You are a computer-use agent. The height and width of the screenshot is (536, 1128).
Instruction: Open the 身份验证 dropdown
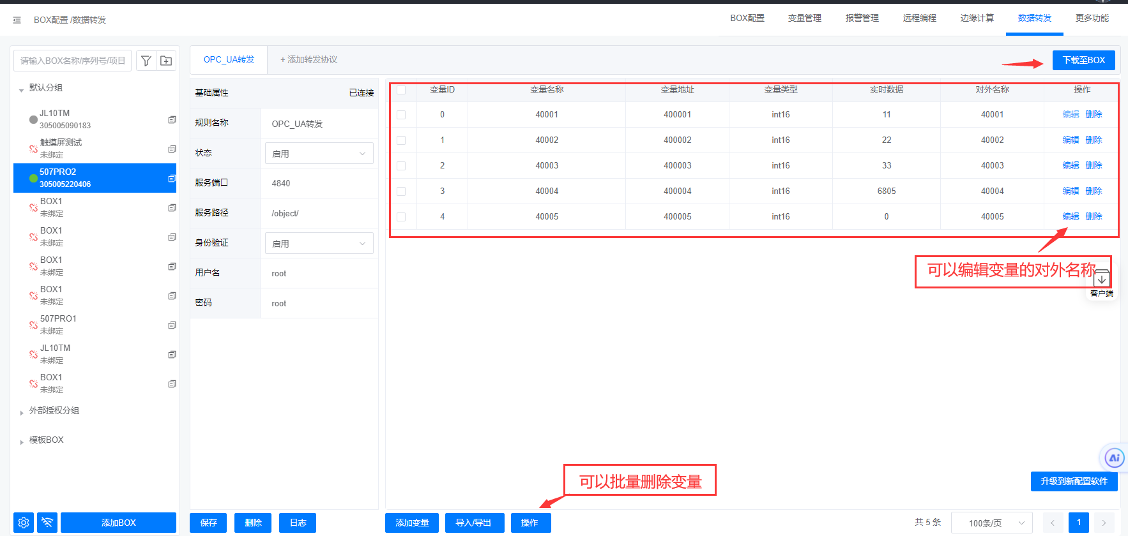[x=319, y=244]
